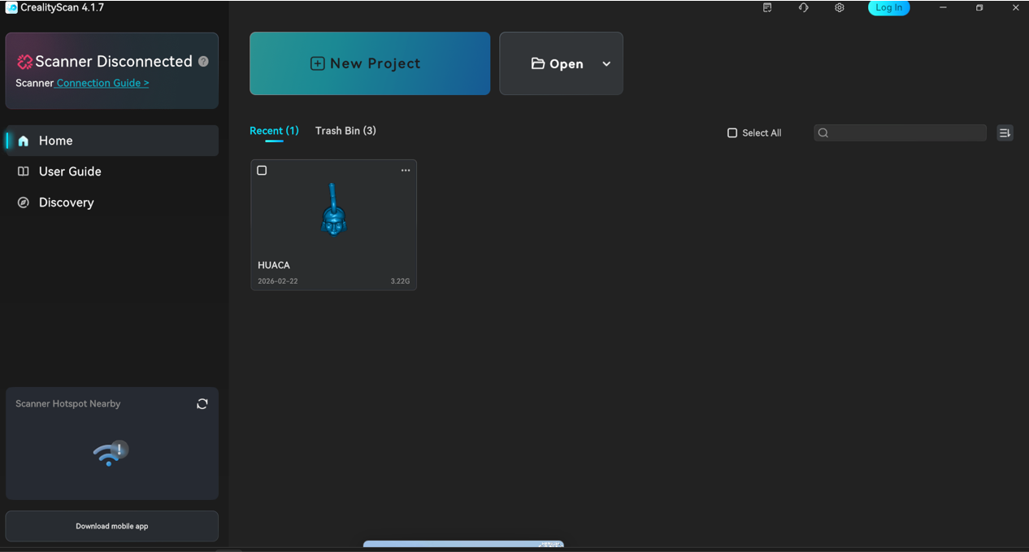Image resolution: width=1029 pixels, height=552 pixels.
Task: Click the sort order list icon
Action: pyautogui.click(x=1005, y=133)
